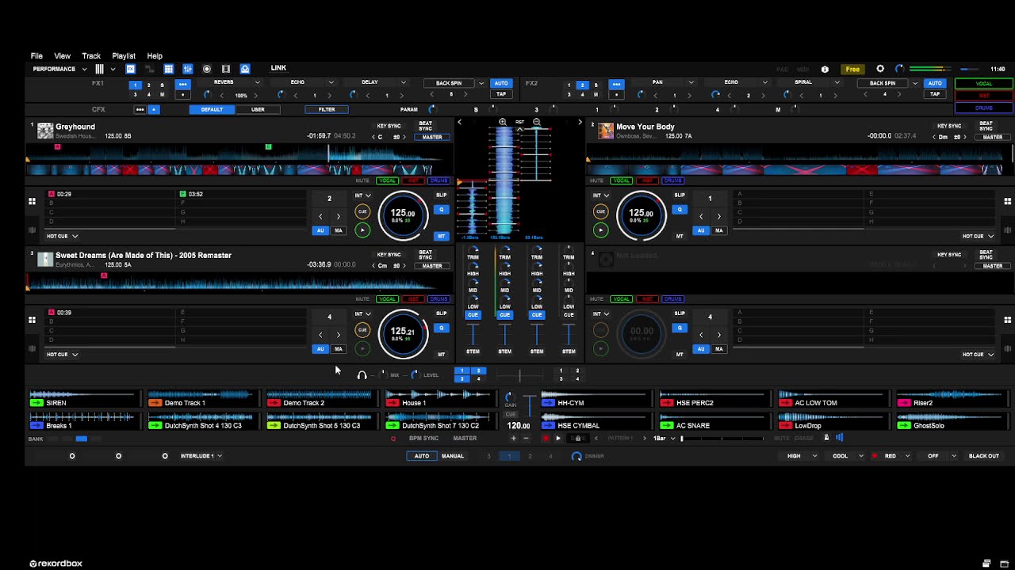Viewport: 1015px width, 570px height.
Task: Open INT dropdown on deck 1
Action: click(362, 196)
